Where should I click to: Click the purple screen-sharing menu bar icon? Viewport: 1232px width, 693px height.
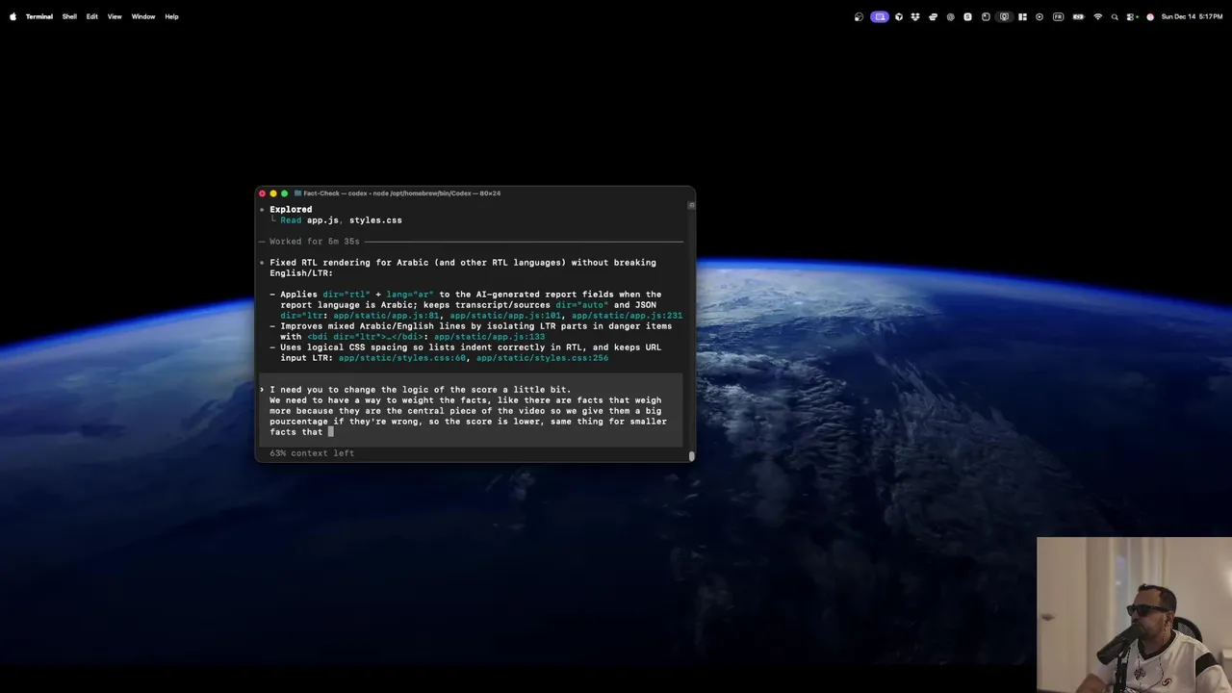(x=880, y=16)
